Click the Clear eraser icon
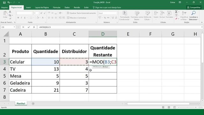This screenshot has width=204, height=115. (176, 19)
